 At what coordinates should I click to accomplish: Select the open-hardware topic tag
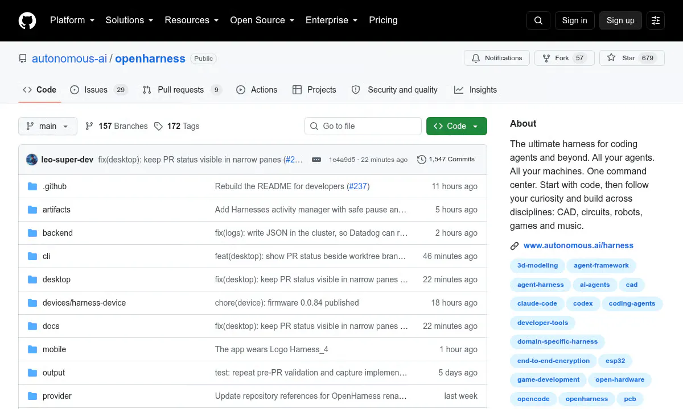tap(620, 379)
